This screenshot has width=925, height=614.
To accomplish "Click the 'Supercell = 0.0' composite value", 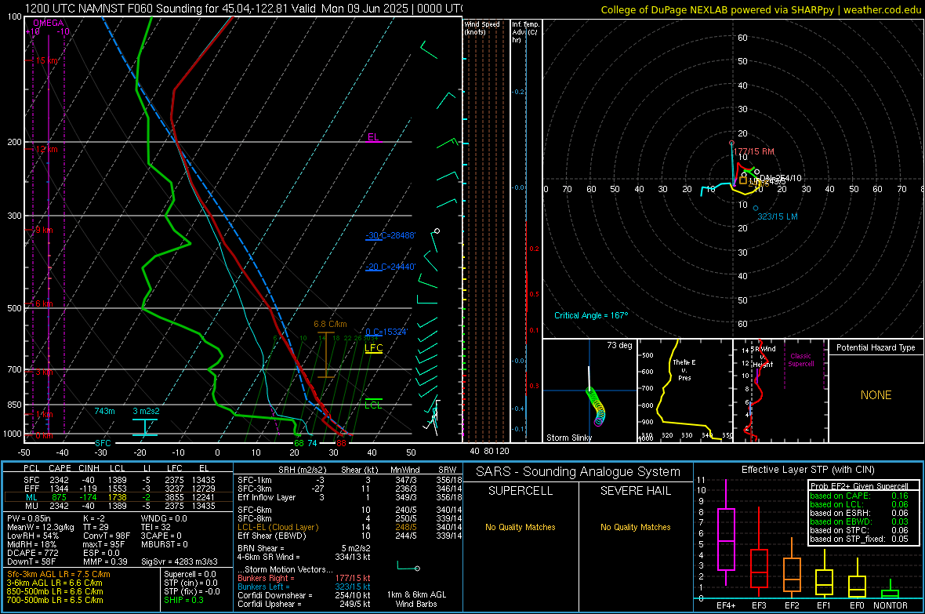I will [x=190, y=575].
